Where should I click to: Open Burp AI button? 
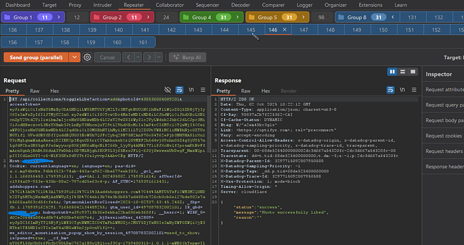(x=188, y=58)
